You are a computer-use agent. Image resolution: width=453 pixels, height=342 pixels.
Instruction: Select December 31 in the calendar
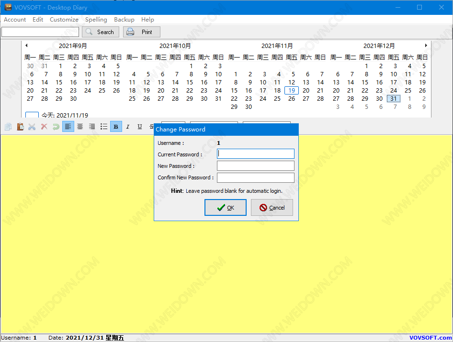coord(394,99)
